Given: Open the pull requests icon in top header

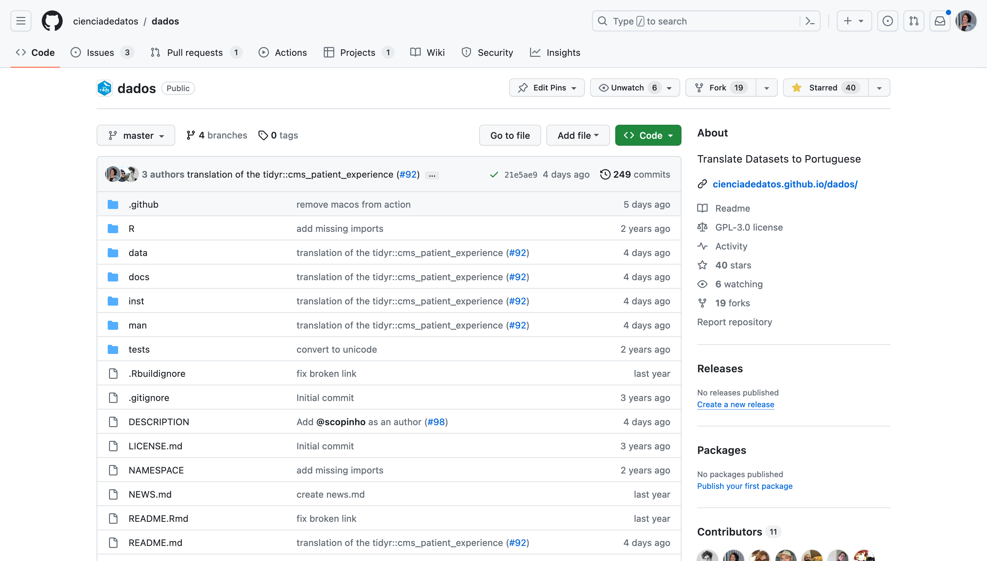Looking at the screenshot, I should 914,21.
